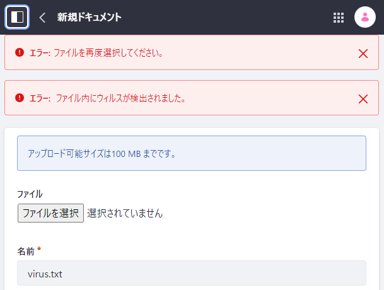Click the ファイル field label

pyautogui.click(x=30, y=194)
